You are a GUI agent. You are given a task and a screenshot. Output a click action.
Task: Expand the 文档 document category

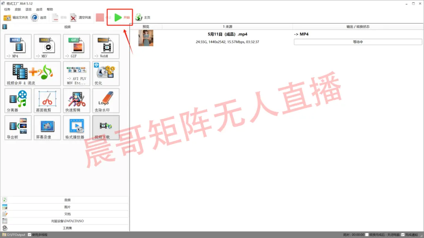tap(65, 214)
